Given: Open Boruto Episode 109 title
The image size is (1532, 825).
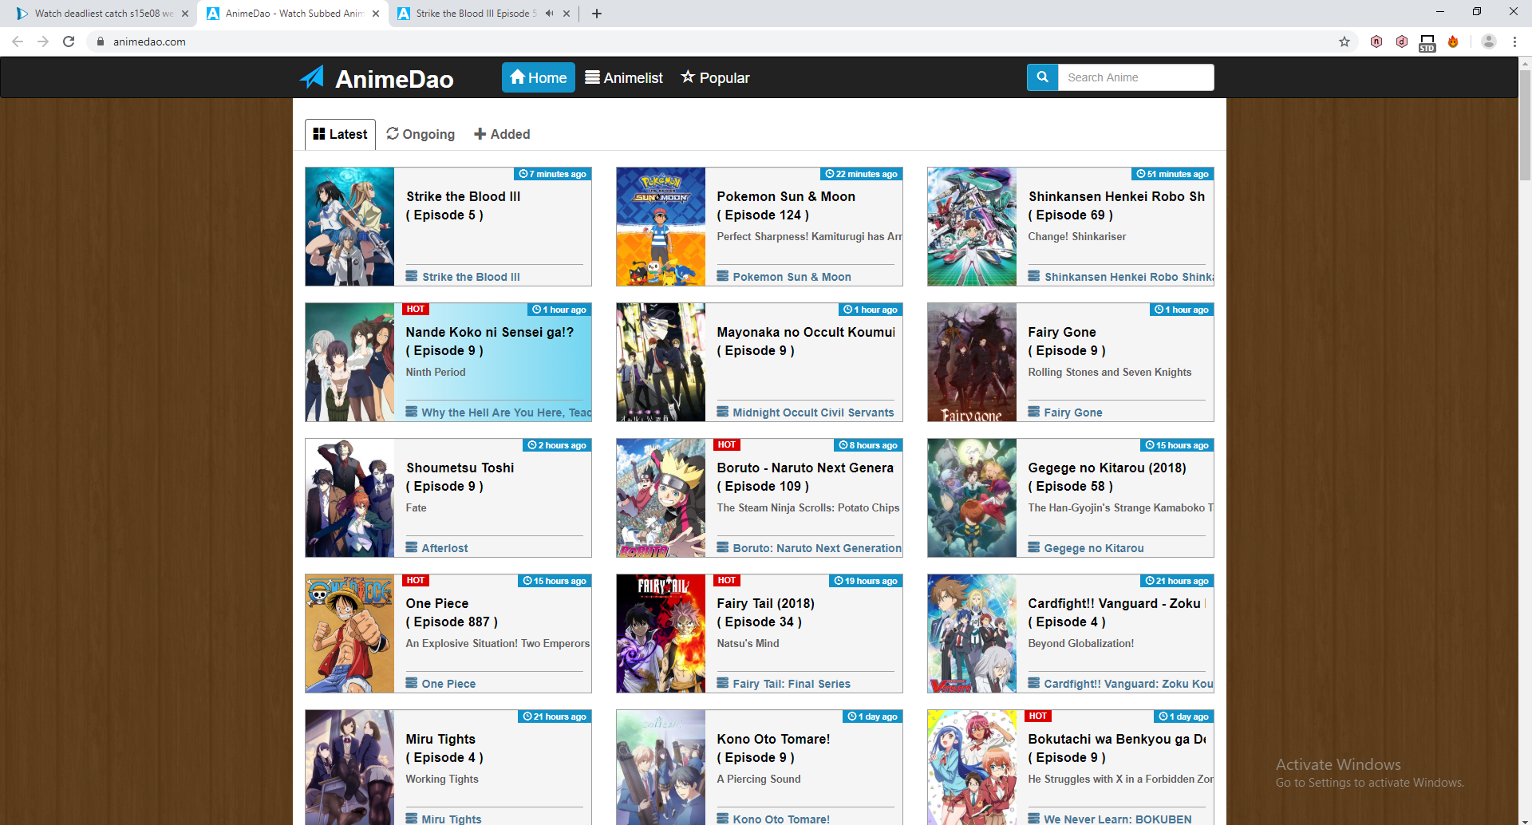Looking at the screenshot, I should coord(805,476).
